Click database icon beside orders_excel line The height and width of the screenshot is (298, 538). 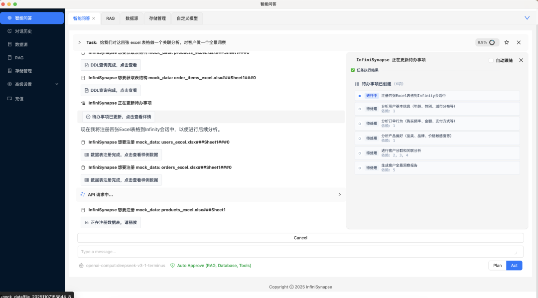(x=83, y=167)
